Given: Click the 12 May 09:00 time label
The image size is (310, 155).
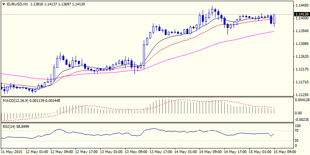Looking at the screenshot, I should click(61, 152).
